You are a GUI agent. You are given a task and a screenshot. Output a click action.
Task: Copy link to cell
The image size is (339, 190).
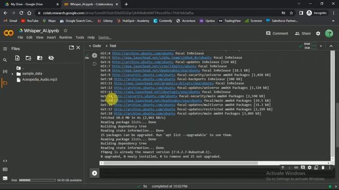click(296, 167)
